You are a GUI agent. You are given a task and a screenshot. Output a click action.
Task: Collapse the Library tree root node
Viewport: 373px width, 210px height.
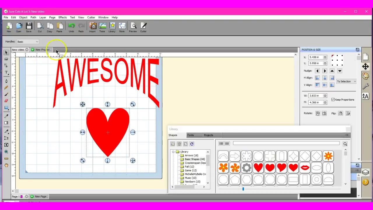tap(173, 152)
